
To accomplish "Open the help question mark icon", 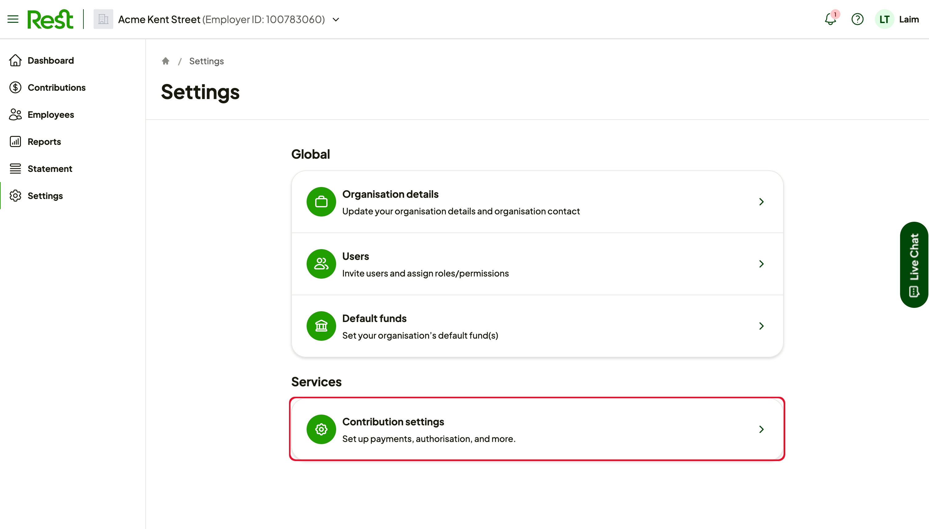I will pyautogui.click(x=857, y=19).
